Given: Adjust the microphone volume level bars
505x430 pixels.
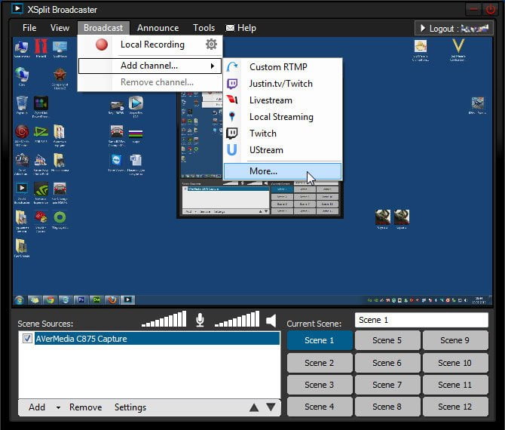Looking at the screenshot, I should tap(164, 319).
